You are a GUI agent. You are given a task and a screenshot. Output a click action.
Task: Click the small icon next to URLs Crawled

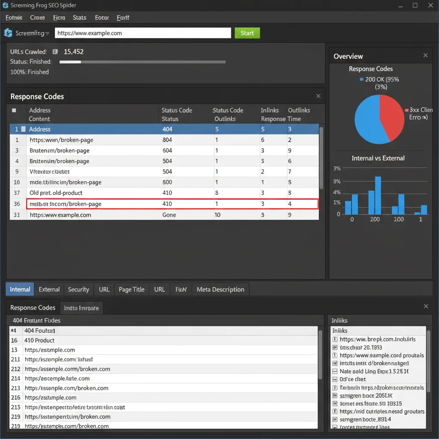pos(55,51)
